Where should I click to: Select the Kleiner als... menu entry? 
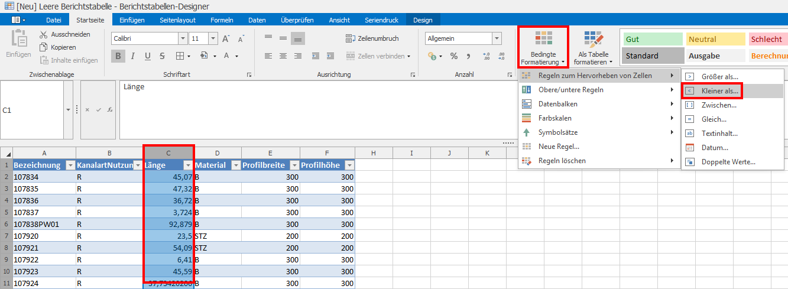coord(719,91)
